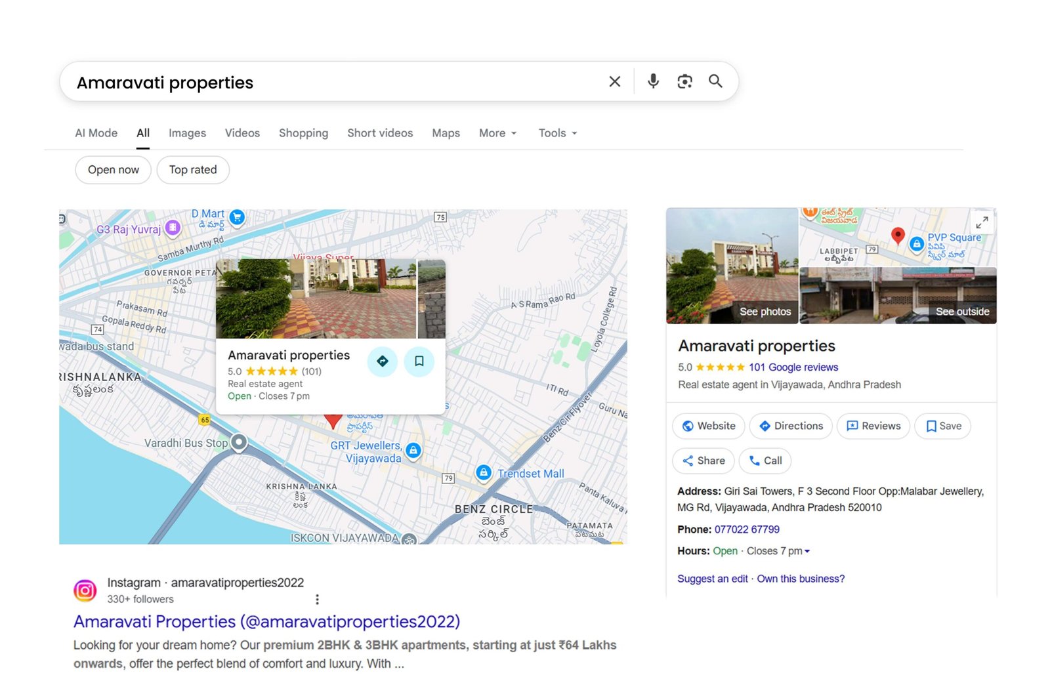Switch to the Images tab

[187, 133]
